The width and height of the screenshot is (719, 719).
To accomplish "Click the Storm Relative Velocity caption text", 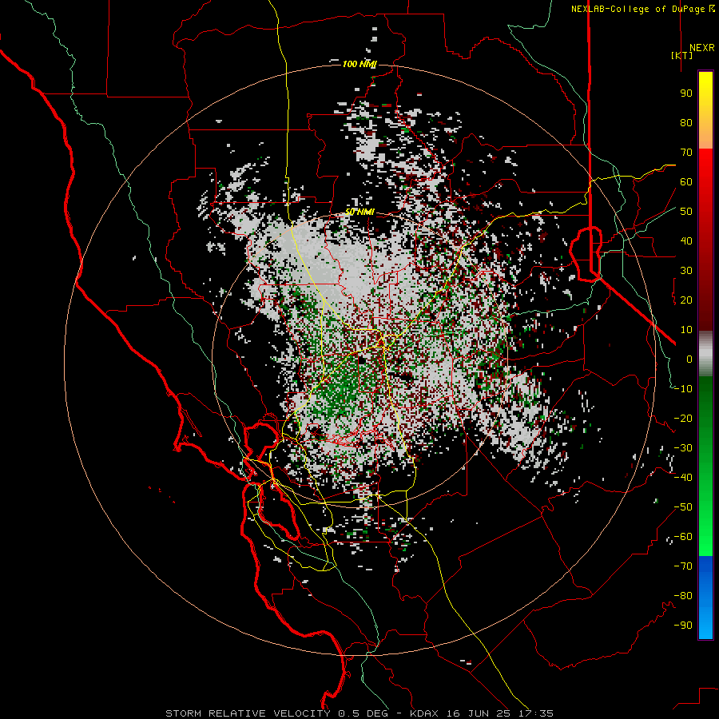I will click(359, 713).
